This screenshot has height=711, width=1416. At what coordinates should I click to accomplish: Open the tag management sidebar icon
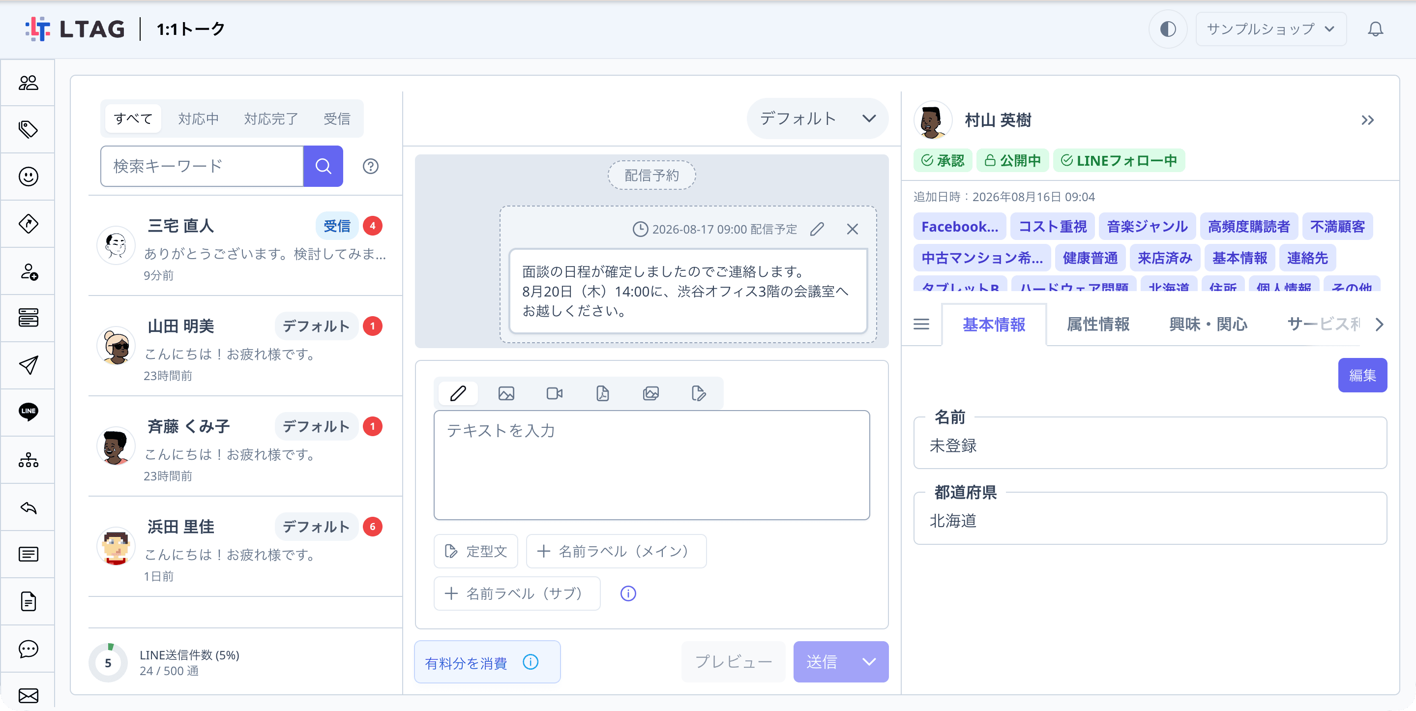pos(28,129)
